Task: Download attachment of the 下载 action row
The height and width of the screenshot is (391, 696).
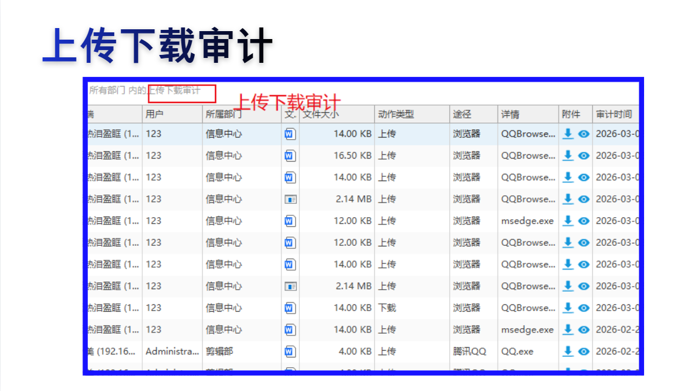Action: click(x=568, y=307)
